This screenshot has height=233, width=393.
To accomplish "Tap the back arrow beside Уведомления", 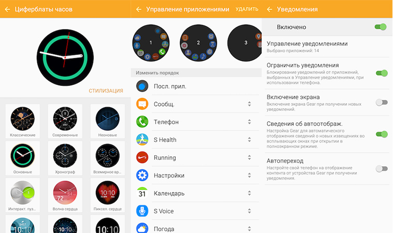I will coord(270,9).
